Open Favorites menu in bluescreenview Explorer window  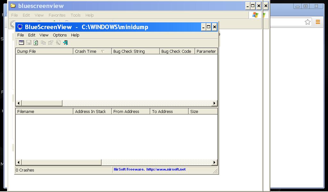(57, 15)
